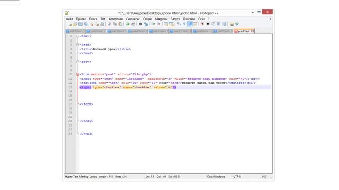Toggle the INS insert mode indicator
The width and height of the screenshot is (339, 190).
[x=264, y=177]
